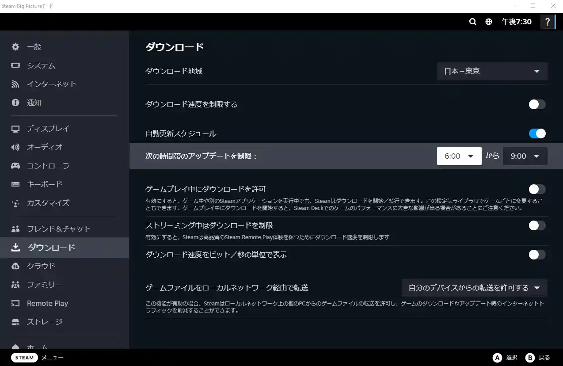Expand the 6:00 start time dropdown
Viewport: 563px width, 366px height.
459,156
